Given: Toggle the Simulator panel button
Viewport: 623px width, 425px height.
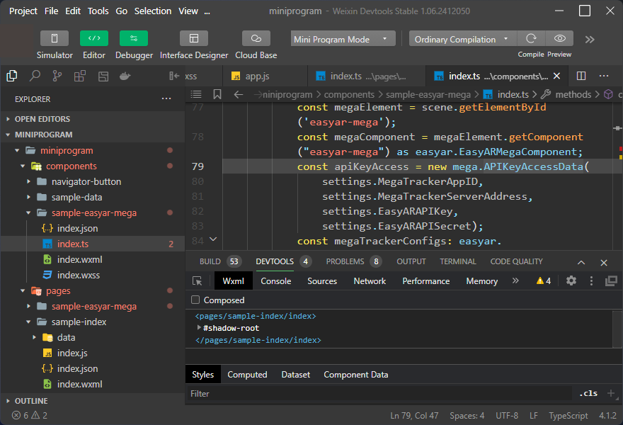Looking at the screenshot, I should point(55,38).
